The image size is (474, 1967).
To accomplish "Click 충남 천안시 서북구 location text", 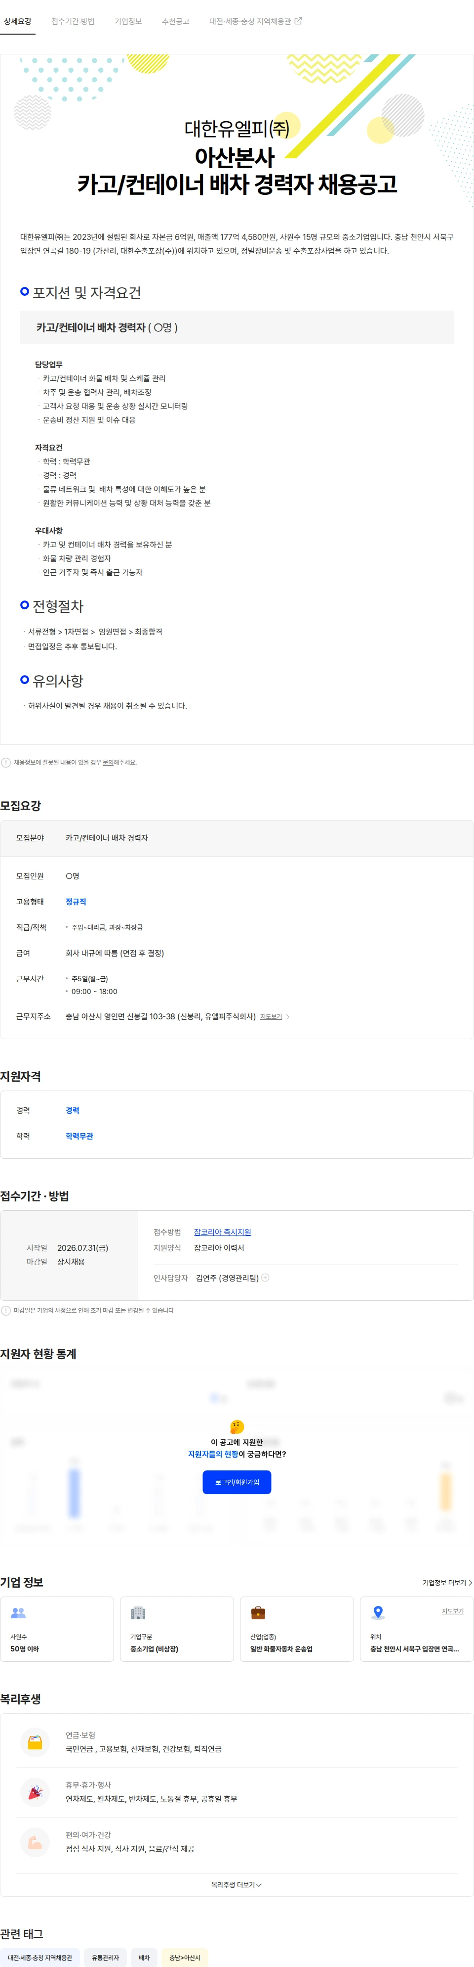I will click(x=415, y=1648).
